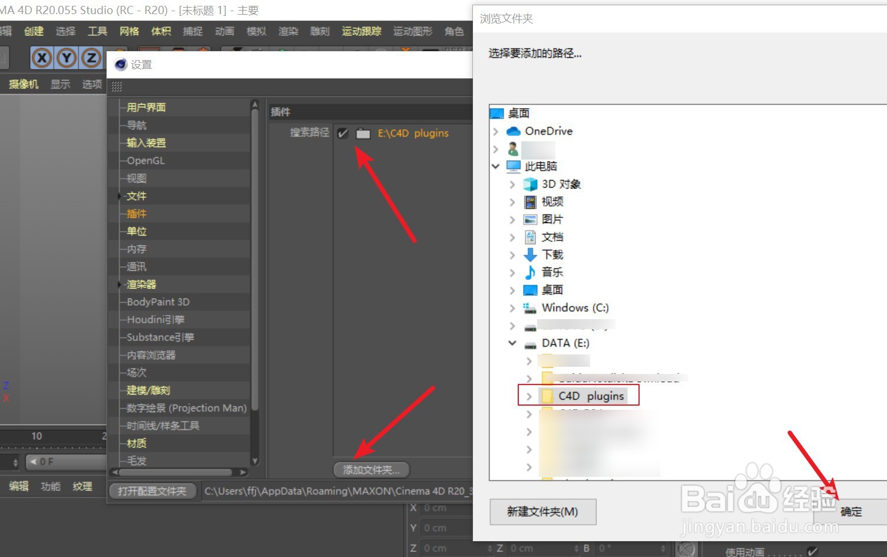The image size is (887, 557).
Task: Expand the C4D plugins folder node
Action: click(528, 396)
